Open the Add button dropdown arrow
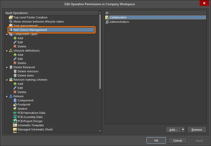Image resolution: width=211 pixels, height=146 pixels. 183,130
